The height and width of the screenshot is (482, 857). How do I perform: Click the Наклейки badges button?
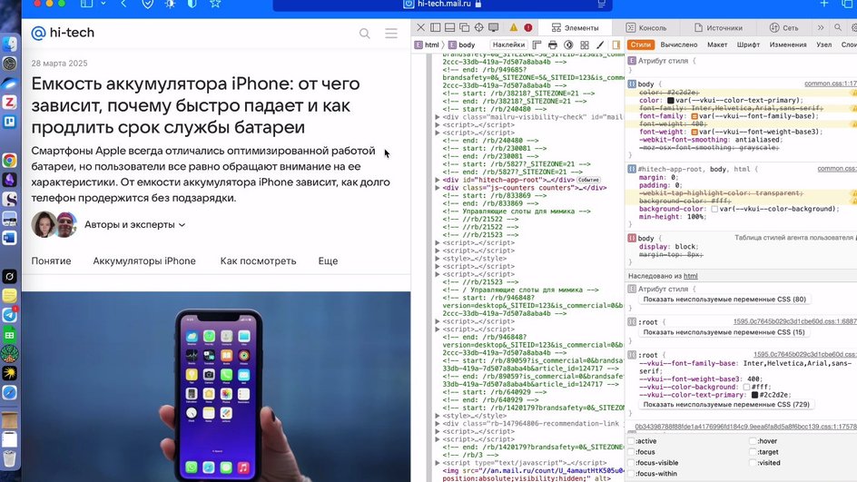click(x=508, y=44)
